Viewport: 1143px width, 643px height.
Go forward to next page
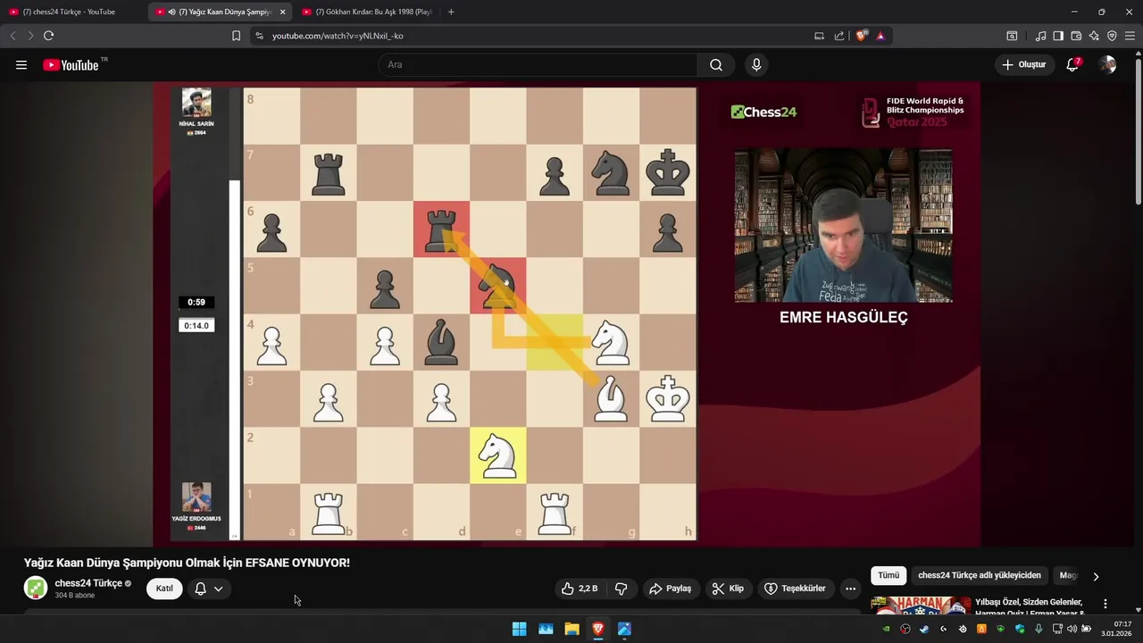click(29, 36)
